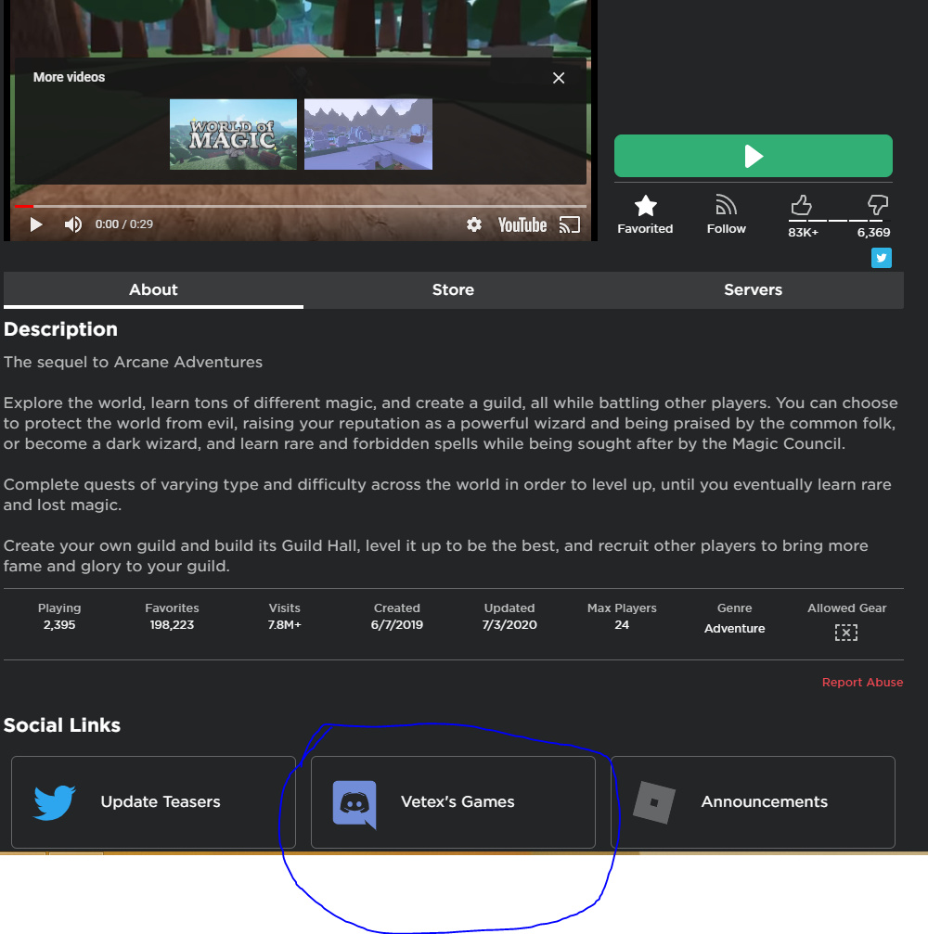Screen dimensions: 928x934
Task: Open the Adventure genre link
Action: click(734, 629)
